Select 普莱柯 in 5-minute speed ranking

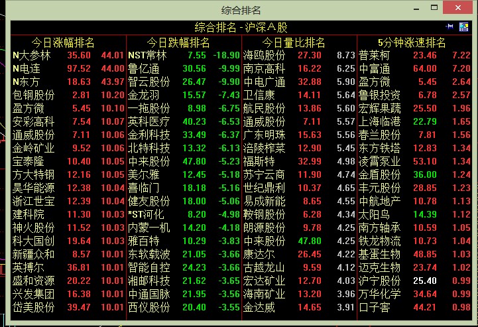click(x=374, y=56)
